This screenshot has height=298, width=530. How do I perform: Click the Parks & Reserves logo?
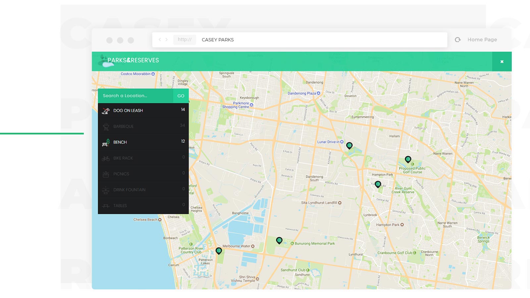(x=129, y=60)
